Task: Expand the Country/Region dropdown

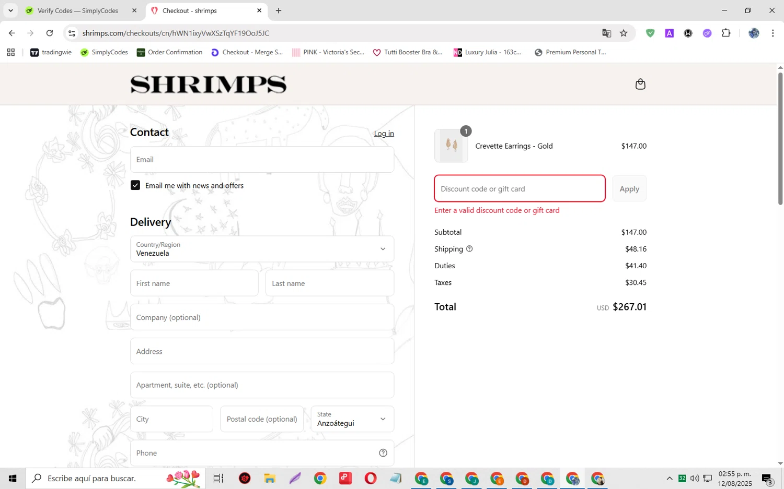Action: (x=262, y=249)
